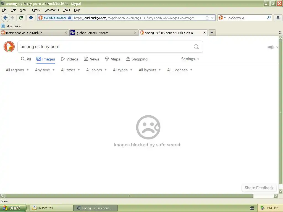Open the Help menu
The height and width of the screenshot is (212, 283).
pos(77,10)
